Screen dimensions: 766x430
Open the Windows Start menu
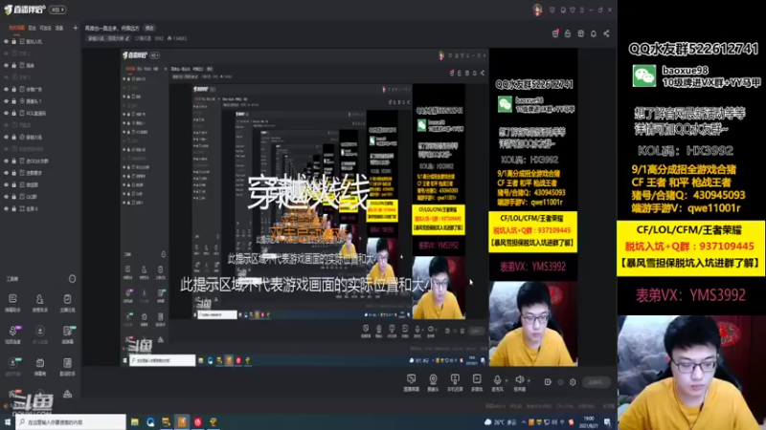(x=8, y=422)
